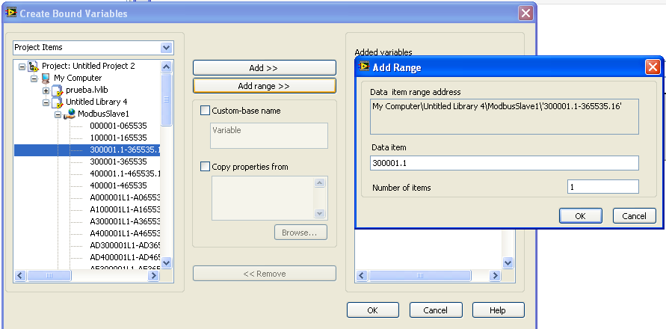666x329 pixels.
Task: Click the Project: Untitled Project 2 icon
Action: click(34, 66)
